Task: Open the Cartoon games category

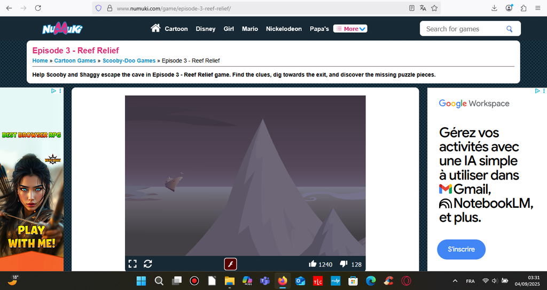Action: click(x=176, y=29)
